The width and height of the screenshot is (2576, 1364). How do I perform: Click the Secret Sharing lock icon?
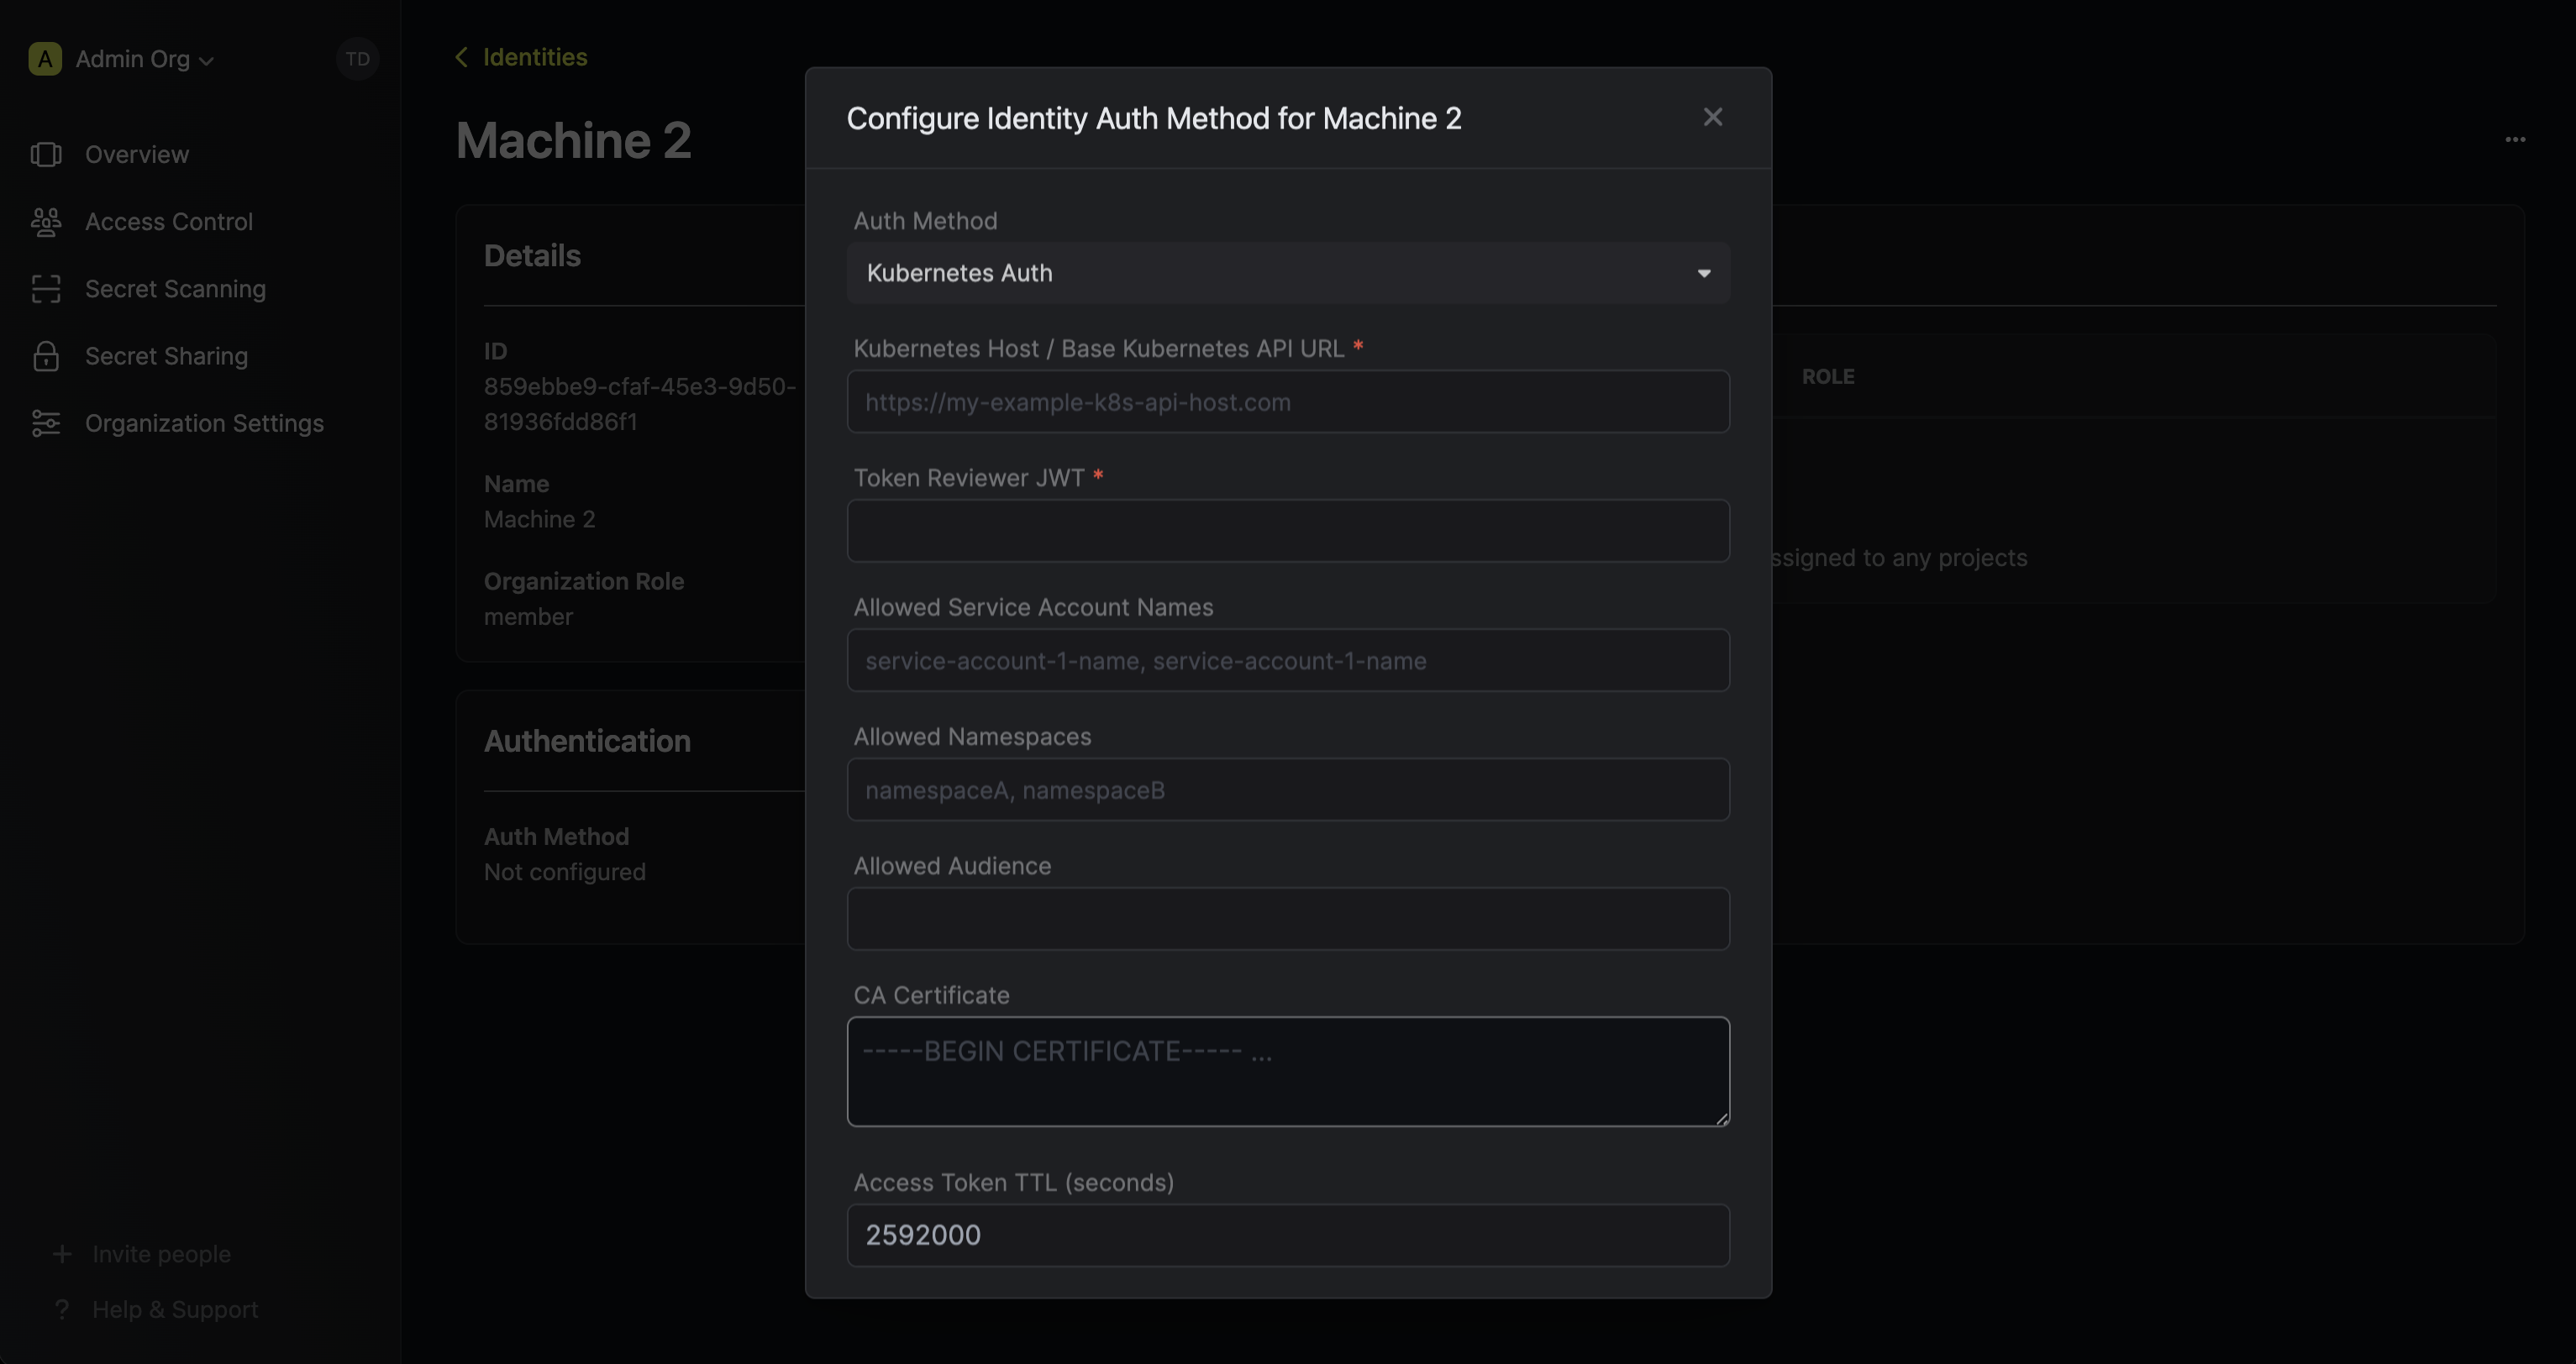tap(46, 356)
